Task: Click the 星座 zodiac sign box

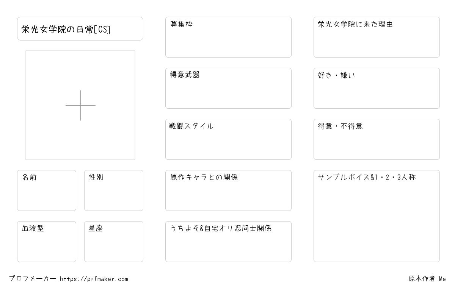Action: pos(114,242)
